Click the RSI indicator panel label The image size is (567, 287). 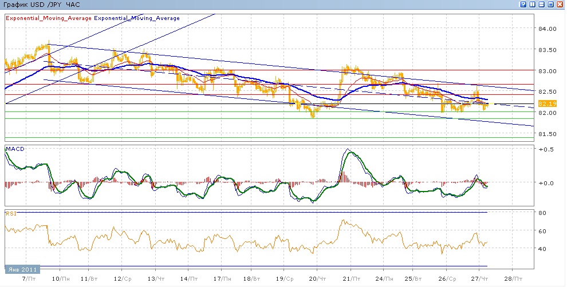[11, 213]
